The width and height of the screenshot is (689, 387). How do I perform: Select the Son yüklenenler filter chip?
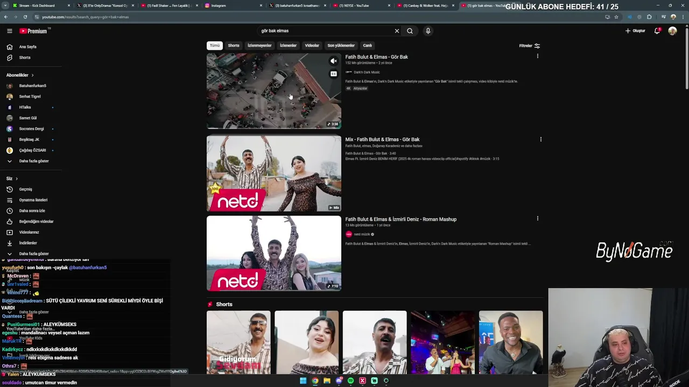coord(341,46)
